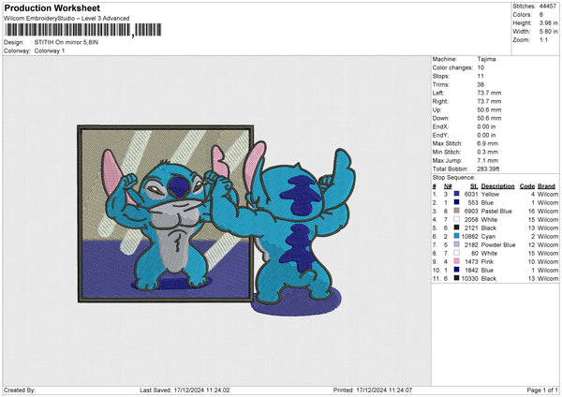Click the Min Stitch value 0.3 mm

[488, 153]
